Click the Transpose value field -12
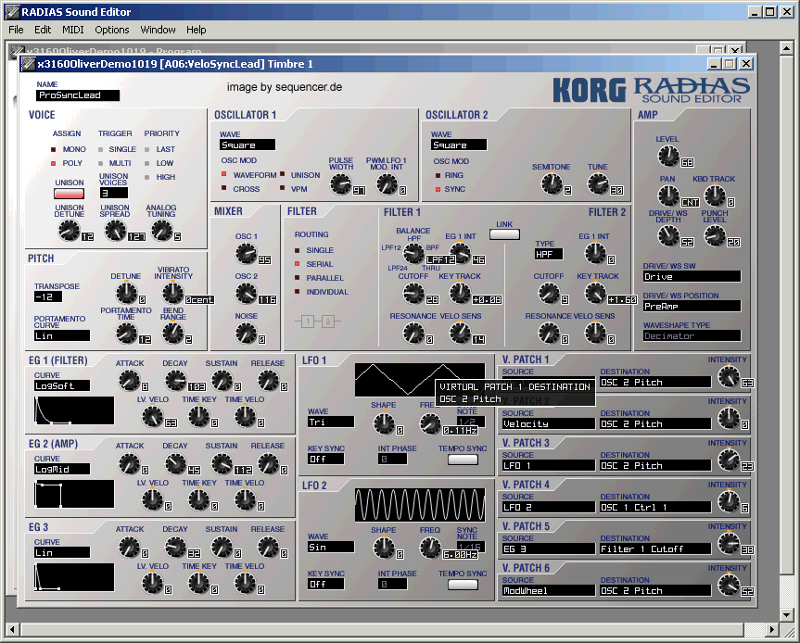The height and width of the screenshot is (643, 800). (48, 296)
